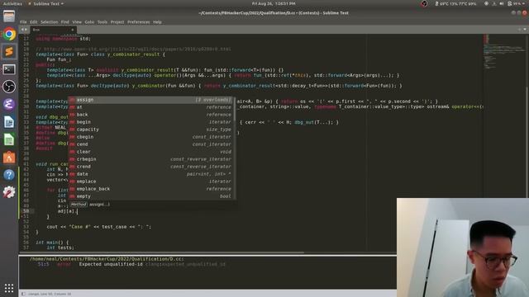529x297 pixels.
Task: Open the View menu
Action: coord(77,22)
